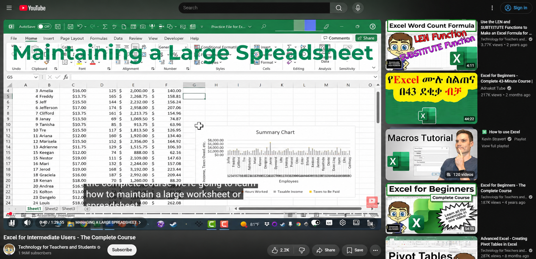Open more actions menu beside Save button
Viewport: 536px width, 259px height.
point(375,250)
